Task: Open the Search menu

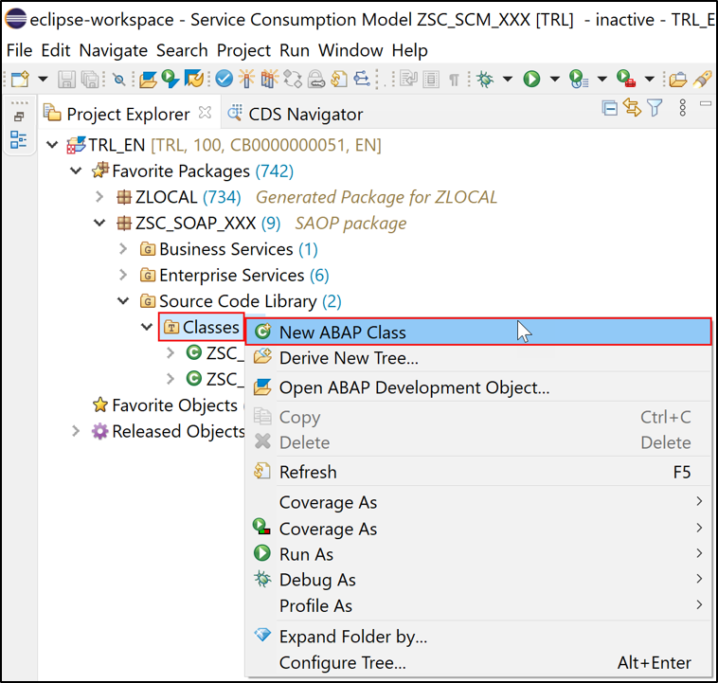Action: click(x=182, y=50)
